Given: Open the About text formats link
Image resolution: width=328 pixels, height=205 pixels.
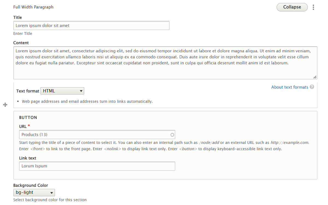Looking at the screenshot, I should pos(289,87).
